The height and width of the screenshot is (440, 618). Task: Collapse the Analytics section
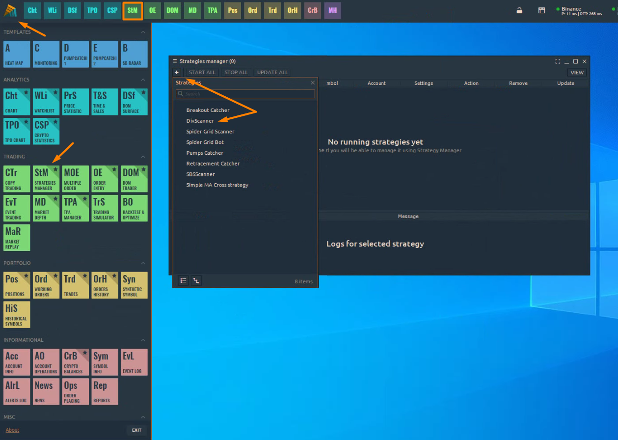tap(143, 80)
